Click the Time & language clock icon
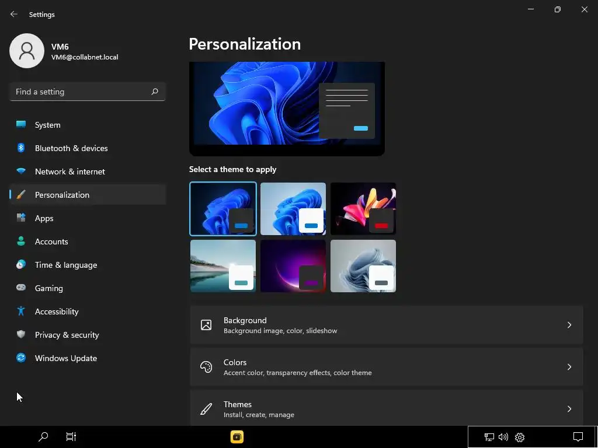The height and width of the screenshot is (448, 598). 21,264
